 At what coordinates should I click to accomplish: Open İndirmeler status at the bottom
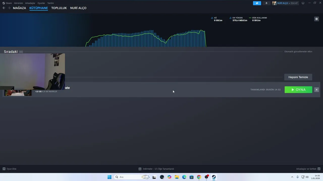(156, 169)
